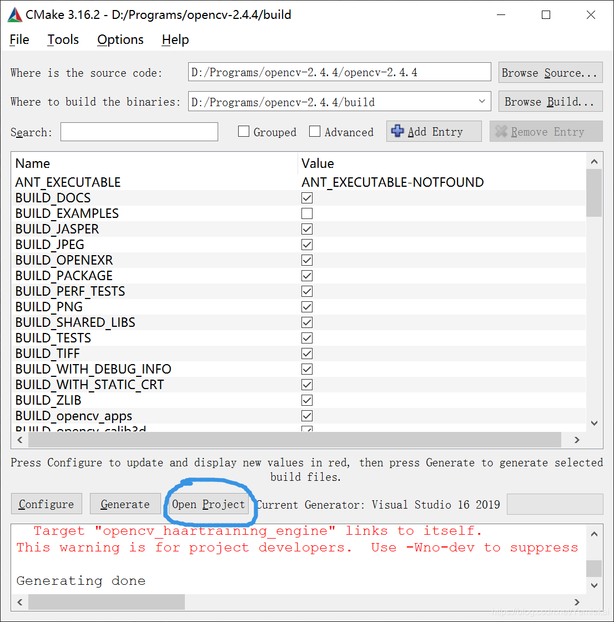This screenshot has width=614, height=622.
Task: Click the cache list scroll down arrow
Action: pyautogui.click(x=594, y=423)
